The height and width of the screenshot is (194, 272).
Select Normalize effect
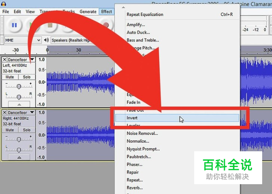[177, 141]
